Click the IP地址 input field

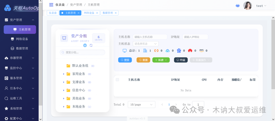195,37
